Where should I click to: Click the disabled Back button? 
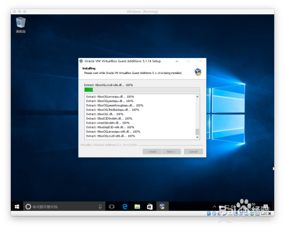[x=152, y=152]
